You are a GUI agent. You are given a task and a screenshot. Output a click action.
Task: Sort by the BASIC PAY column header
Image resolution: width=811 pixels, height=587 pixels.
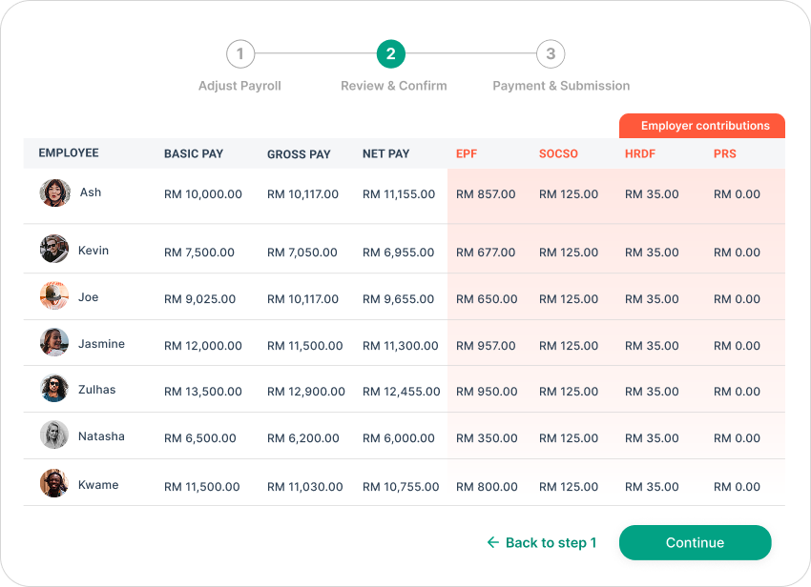tap(194, 153)
